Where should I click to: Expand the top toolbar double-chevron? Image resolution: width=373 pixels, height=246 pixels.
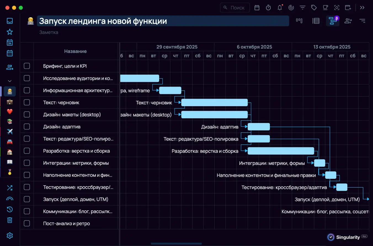pos(362,8)
